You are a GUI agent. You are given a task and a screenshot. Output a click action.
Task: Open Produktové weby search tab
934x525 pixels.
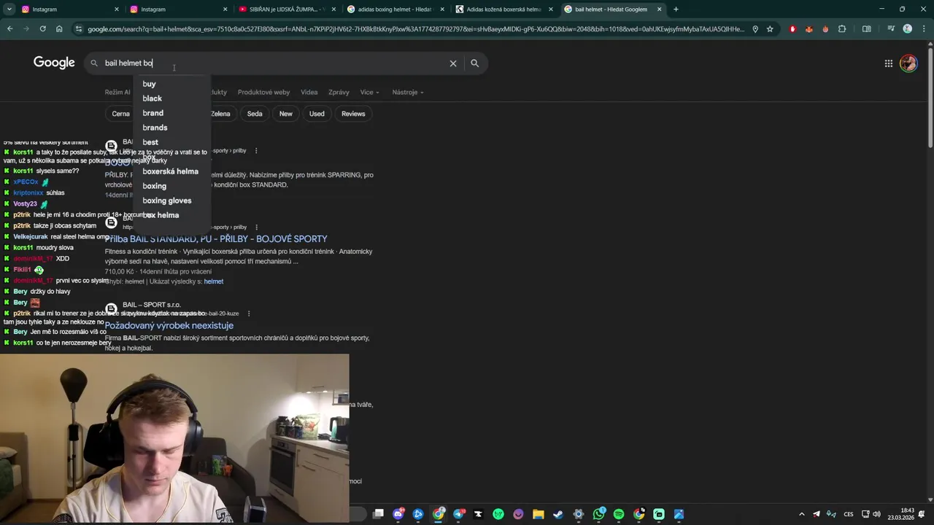pyautogui.click(x=263, y=93)
